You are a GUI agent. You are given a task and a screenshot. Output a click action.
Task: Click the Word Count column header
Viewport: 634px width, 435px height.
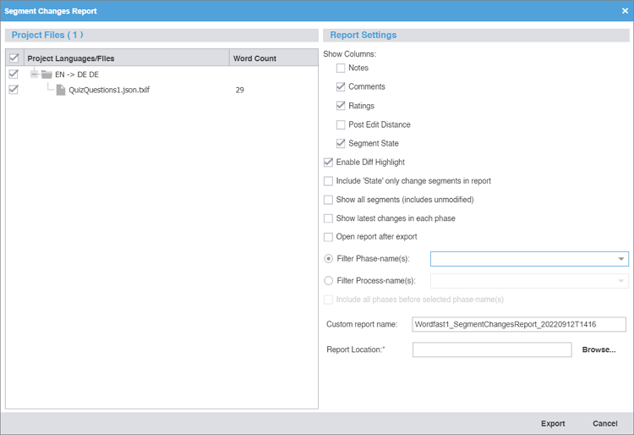254,58
